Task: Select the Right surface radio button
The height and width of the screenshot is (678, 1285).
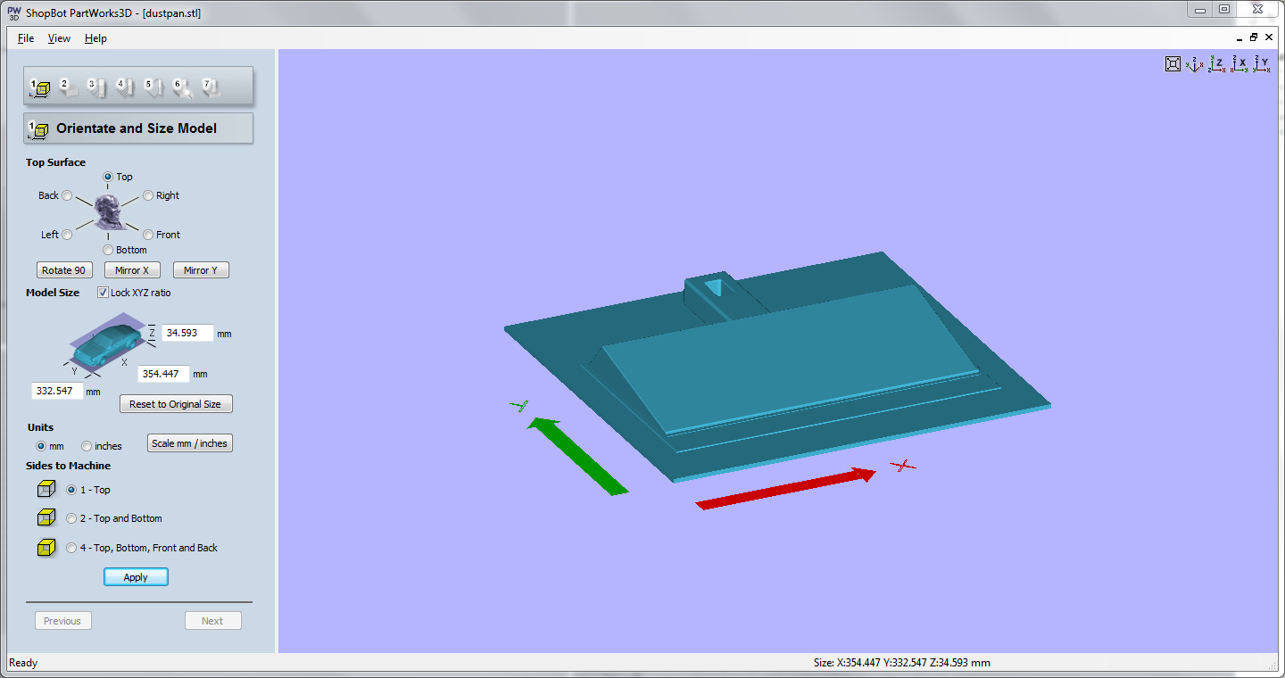Action: tap(148, 195)
